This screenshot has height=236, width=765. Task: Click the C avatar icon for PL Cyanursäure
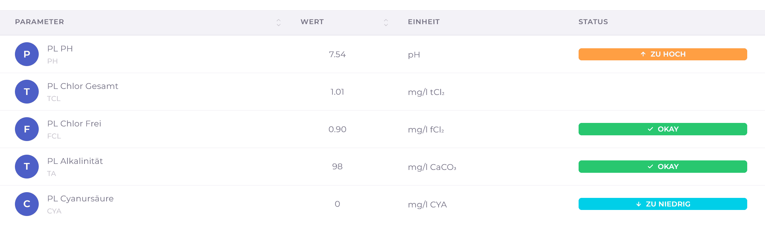[27, 204]
